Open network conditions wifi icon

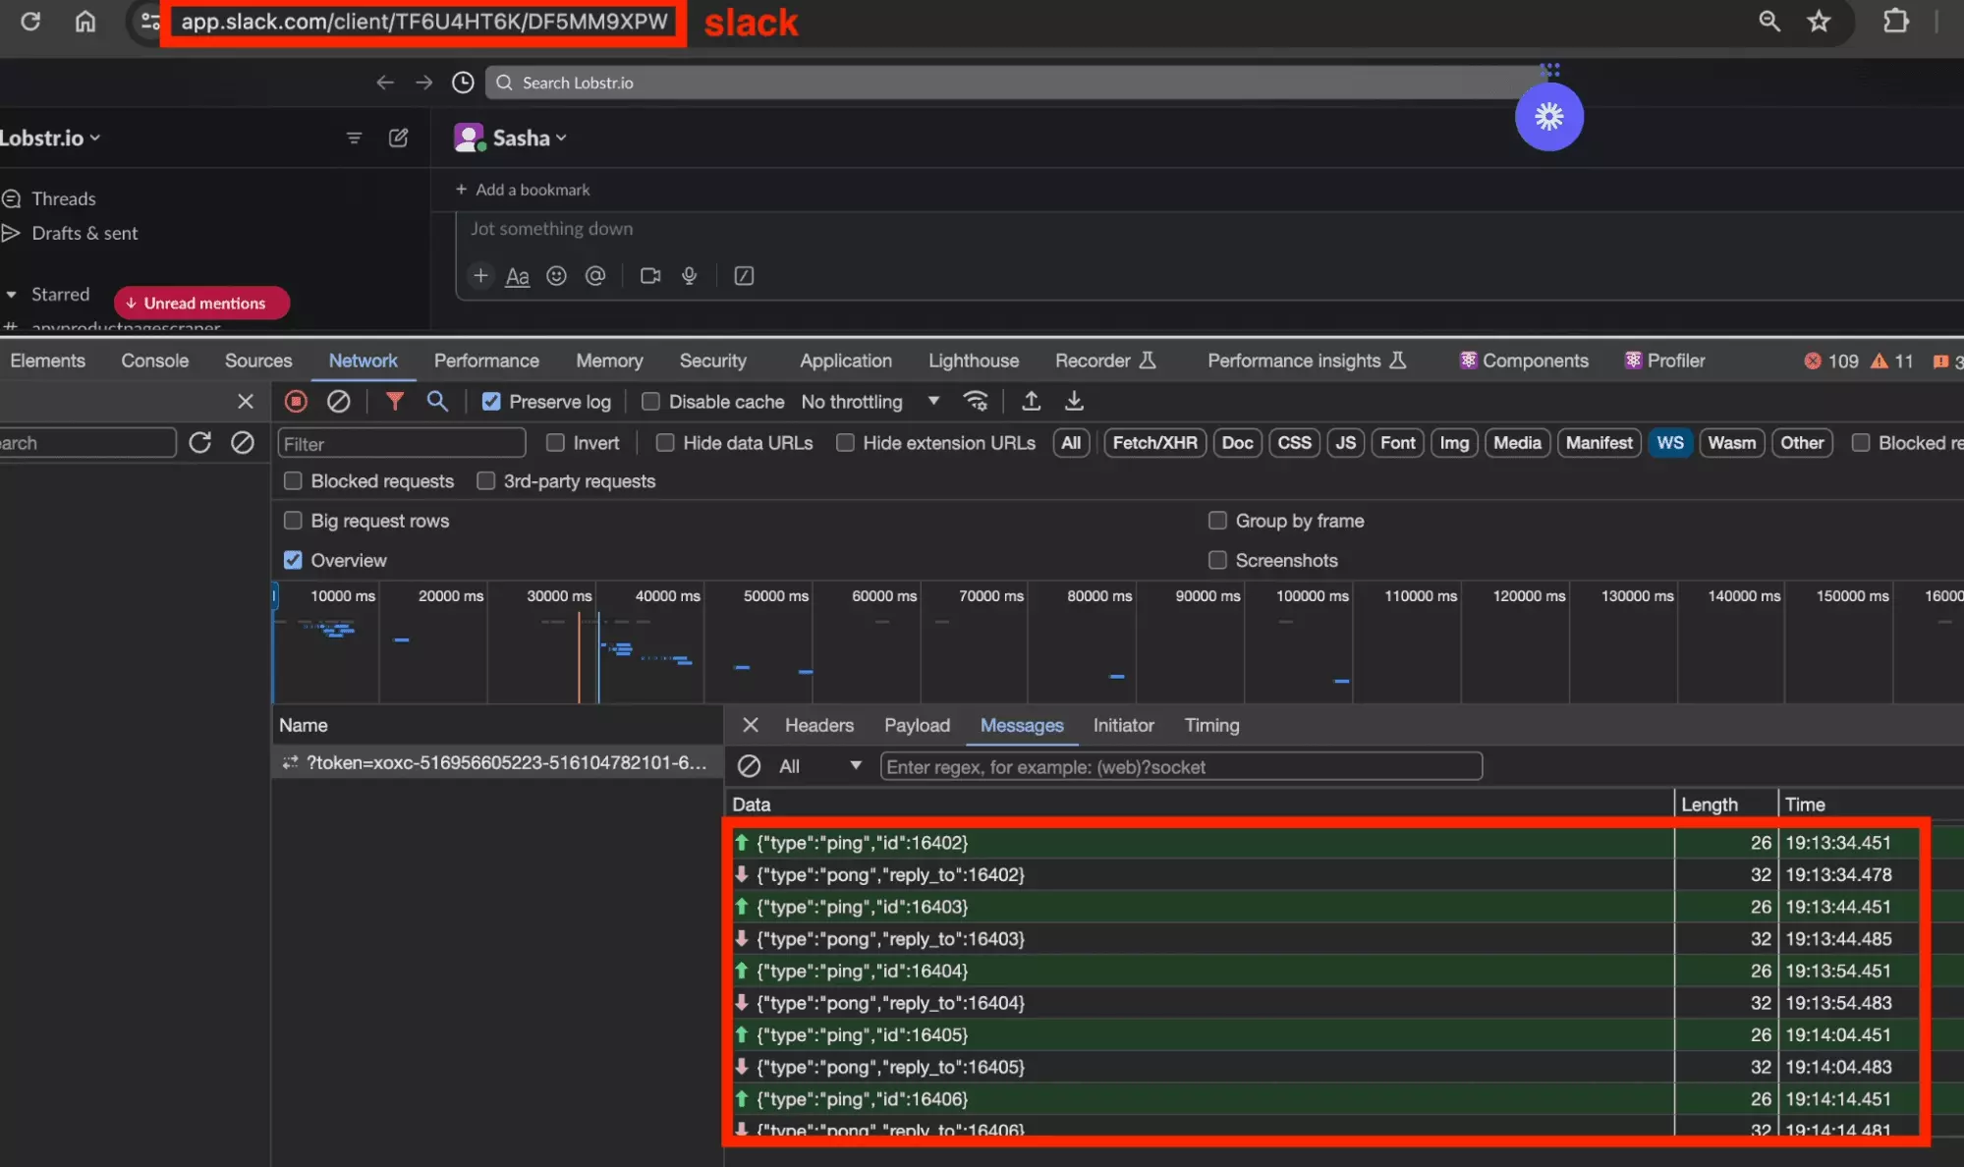point(975,401)
